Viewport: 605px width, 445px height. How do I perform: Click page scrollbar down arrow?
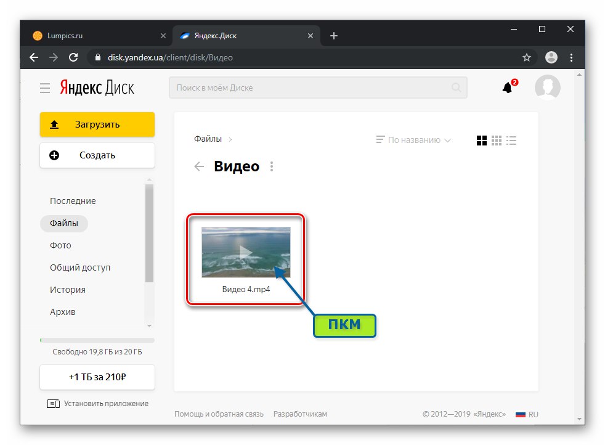coord(579,419)
